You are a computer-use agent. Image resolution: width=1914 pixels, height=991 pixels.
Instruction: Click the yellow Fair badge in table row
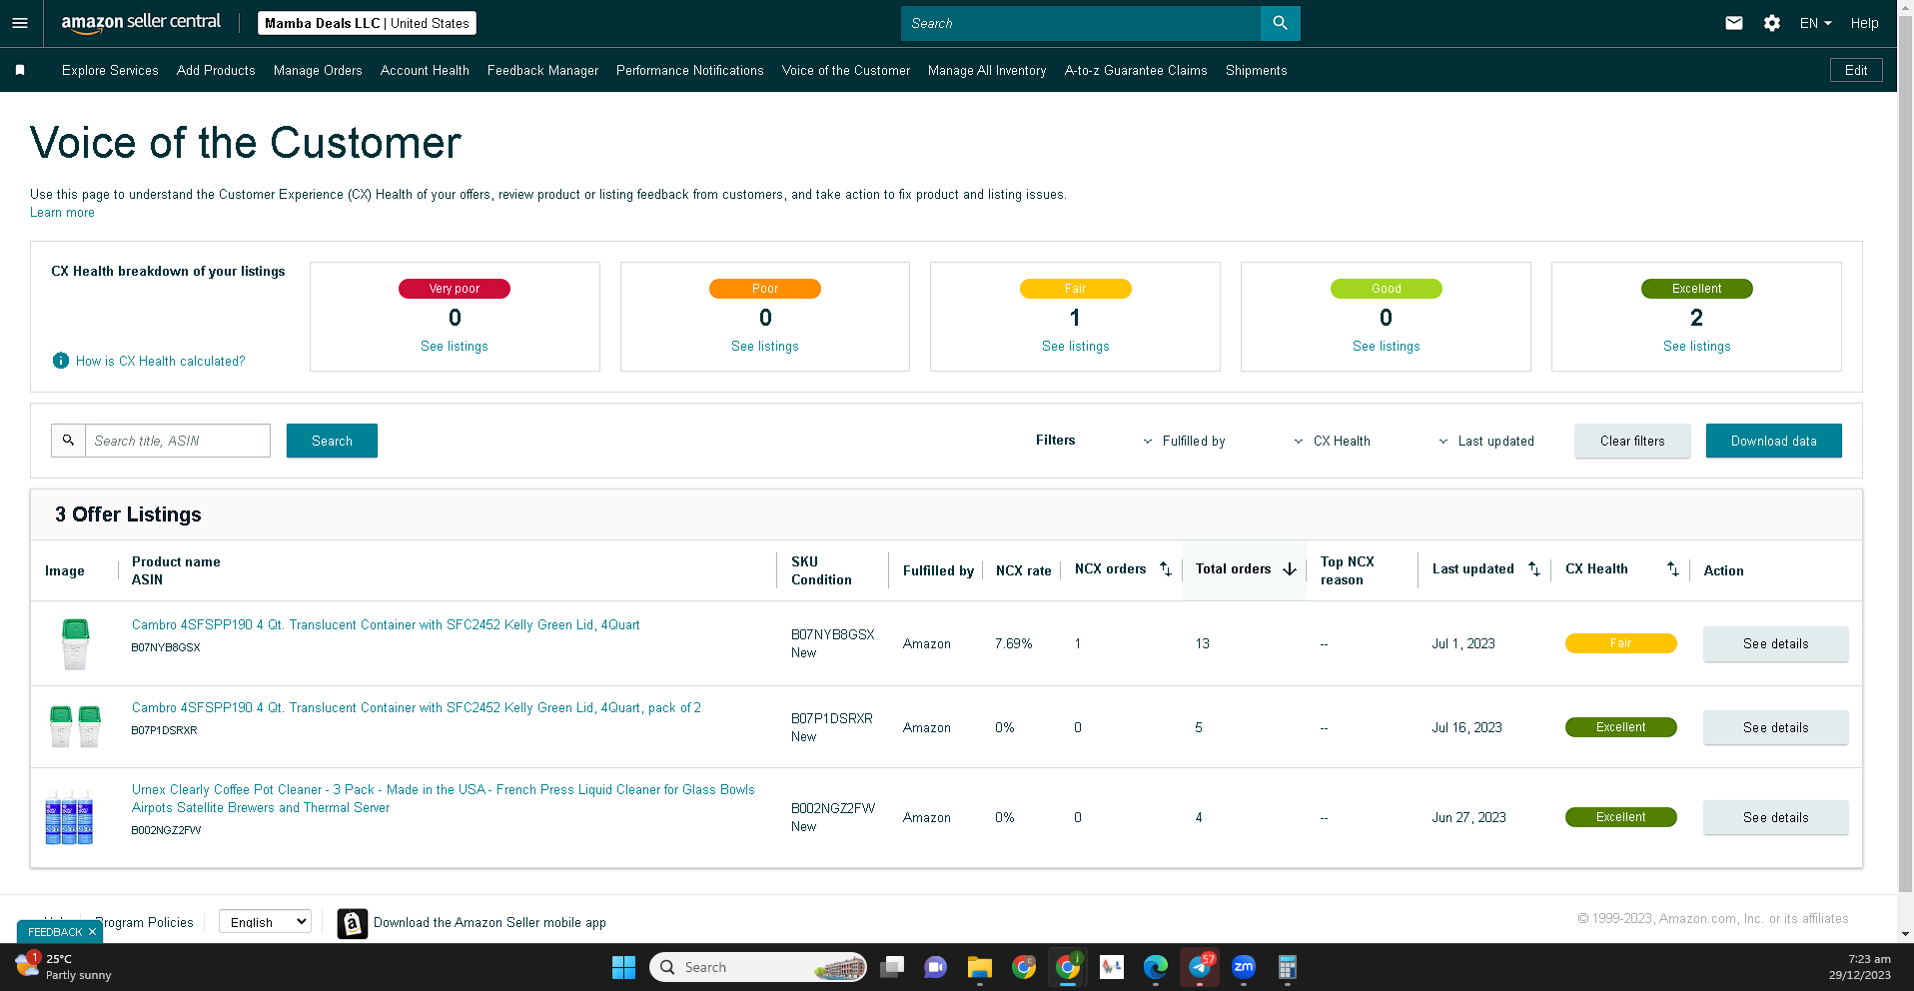point(1620,643)
